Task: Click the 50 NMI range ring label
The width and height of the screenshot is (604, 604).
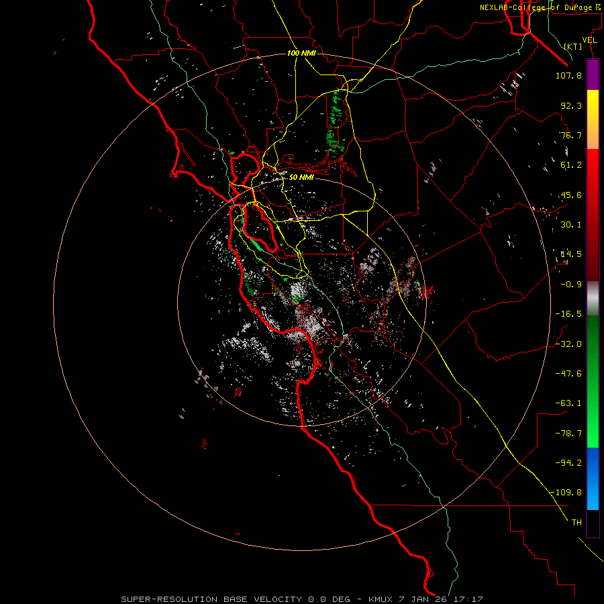Action: click(x=301, y=178)
